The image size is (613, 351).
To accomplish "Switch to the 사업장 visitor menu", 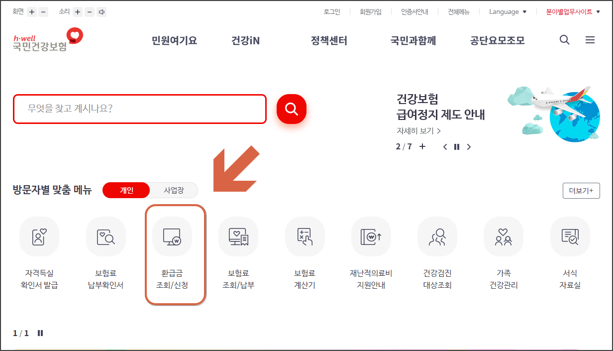I will coord(173,190).
